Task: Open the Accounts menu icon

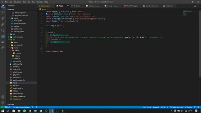Action: [x=3, y=97]
